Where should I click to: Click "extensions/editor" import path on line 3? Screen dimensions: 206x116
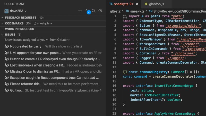[183, 26]
